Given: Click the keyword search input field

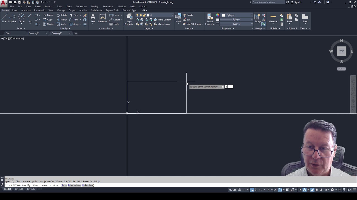Looking at the screenshot, I should (x=268, y=2).
